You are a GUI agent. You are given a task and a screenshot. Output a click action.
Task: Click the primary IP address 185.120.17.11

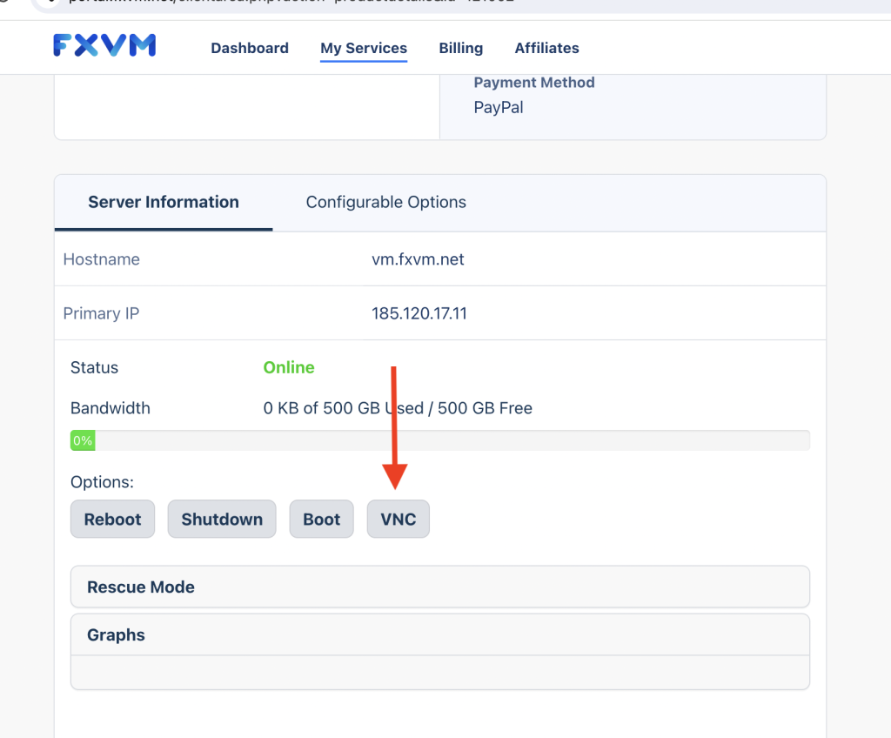point(419,313)
